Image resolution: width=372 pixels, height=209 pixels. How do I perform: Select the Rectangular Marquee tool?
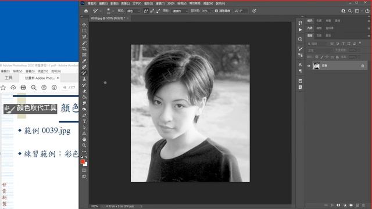click(84, 31)
